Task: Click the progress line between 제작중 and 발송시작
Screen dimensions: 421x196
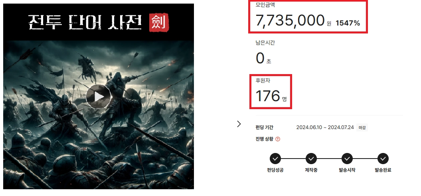Action: [329, 159]
